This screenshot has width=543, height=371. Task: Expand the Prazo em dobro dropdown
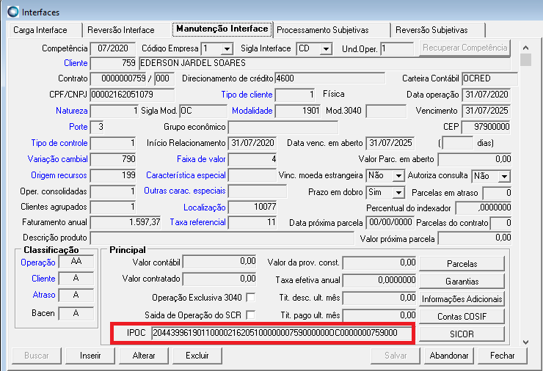[x=398, y=192]
